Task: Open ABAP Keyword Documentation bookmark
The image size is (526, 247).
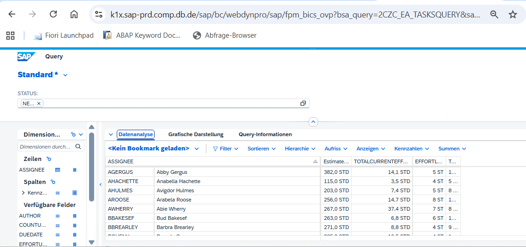Action: pyautogui.click(x=142, y=35)
